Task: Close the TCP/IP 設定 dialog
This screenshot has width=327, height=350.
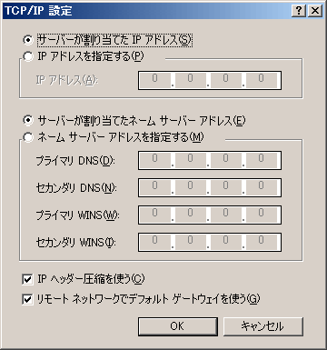Action: click(x=315, y=11)
